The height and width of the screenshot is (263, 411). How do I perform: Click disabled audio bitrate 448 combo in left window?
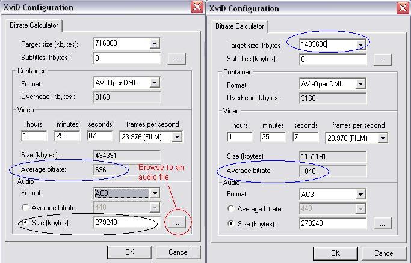click(x=127, y=208)
